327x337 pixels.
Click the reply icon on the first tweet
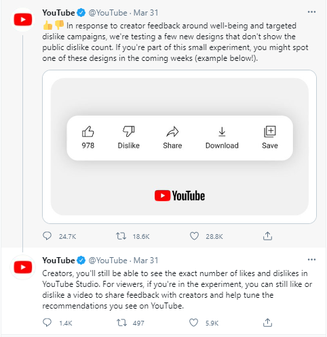coord(47,236)
